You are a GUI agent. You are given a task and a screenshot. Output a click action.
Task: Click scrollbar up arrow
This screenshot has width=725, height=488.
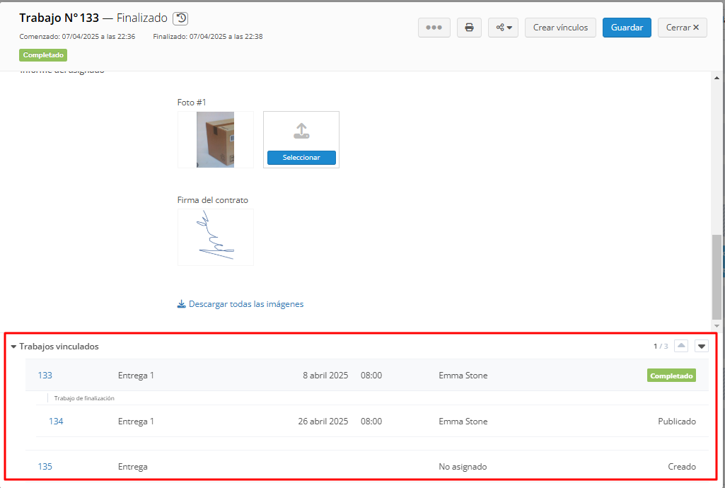[717, 78]
